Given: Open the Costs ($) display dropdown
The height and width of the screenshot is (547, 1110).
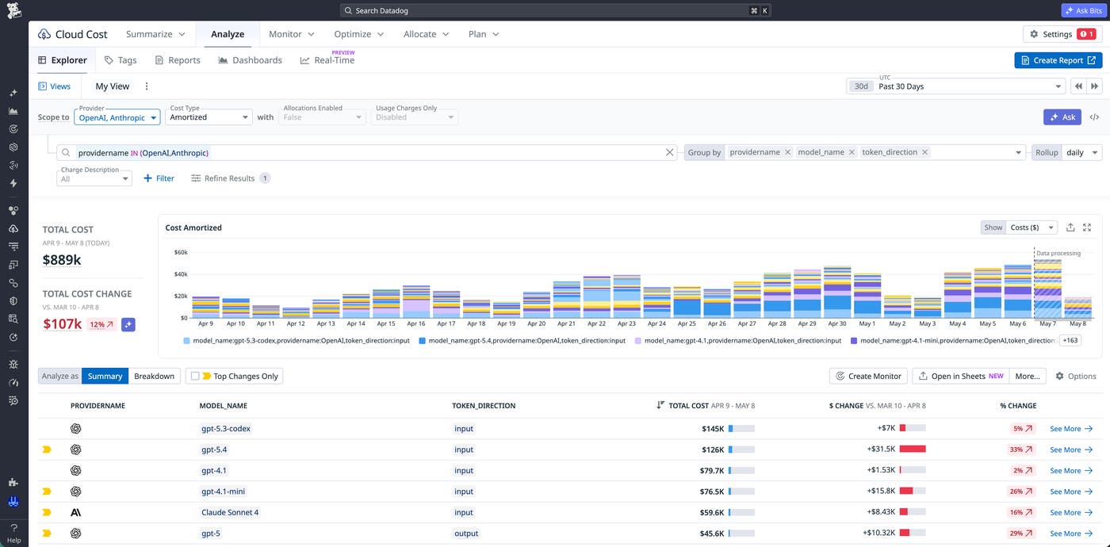Looking at the screenshot, I should (x=1032, y=228).
